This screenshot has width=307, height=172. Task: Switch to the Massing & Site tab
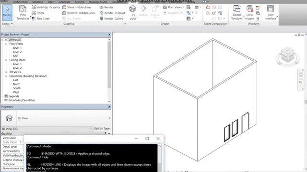click(x=98, y=2)
